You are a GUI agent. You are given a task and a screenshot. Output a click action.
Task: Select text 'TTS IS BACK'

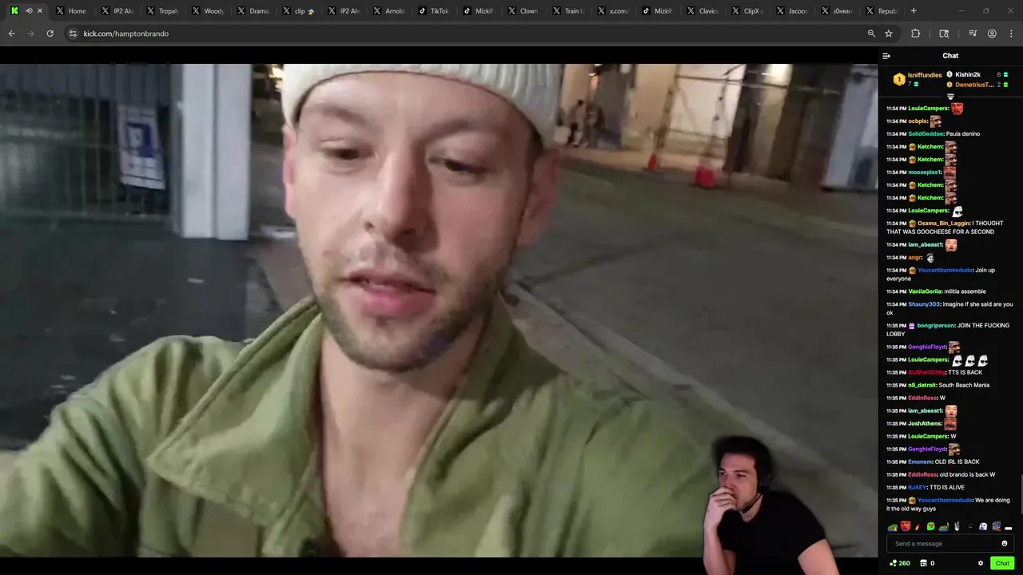pyautogui.click(x=964, y=372)
